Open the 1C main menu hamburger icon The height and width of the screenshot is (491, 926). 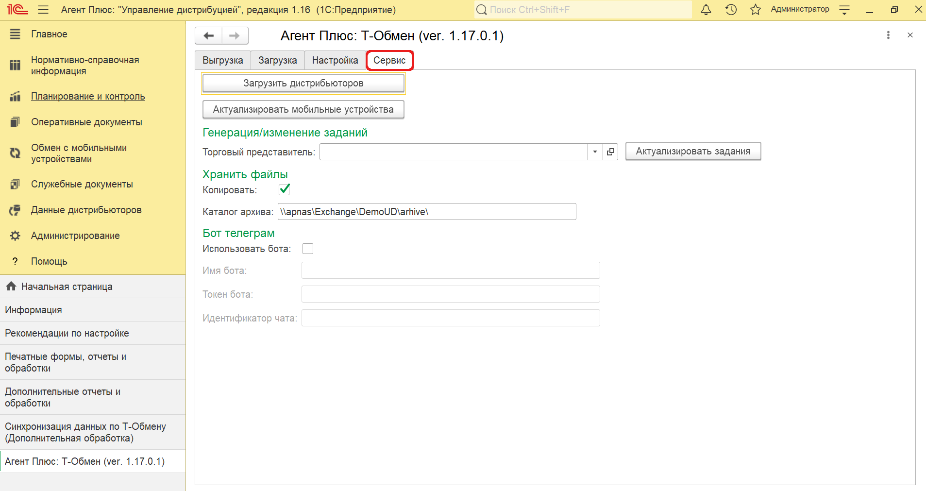[43, 10]
